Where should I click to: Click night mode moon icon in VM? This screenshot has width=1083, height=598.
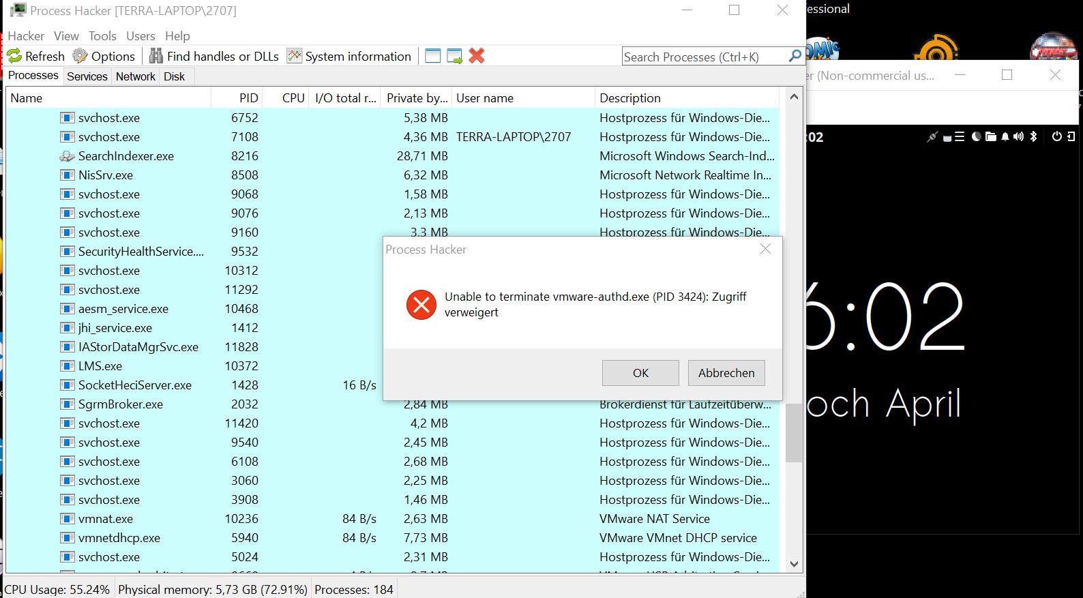(976, 136)
